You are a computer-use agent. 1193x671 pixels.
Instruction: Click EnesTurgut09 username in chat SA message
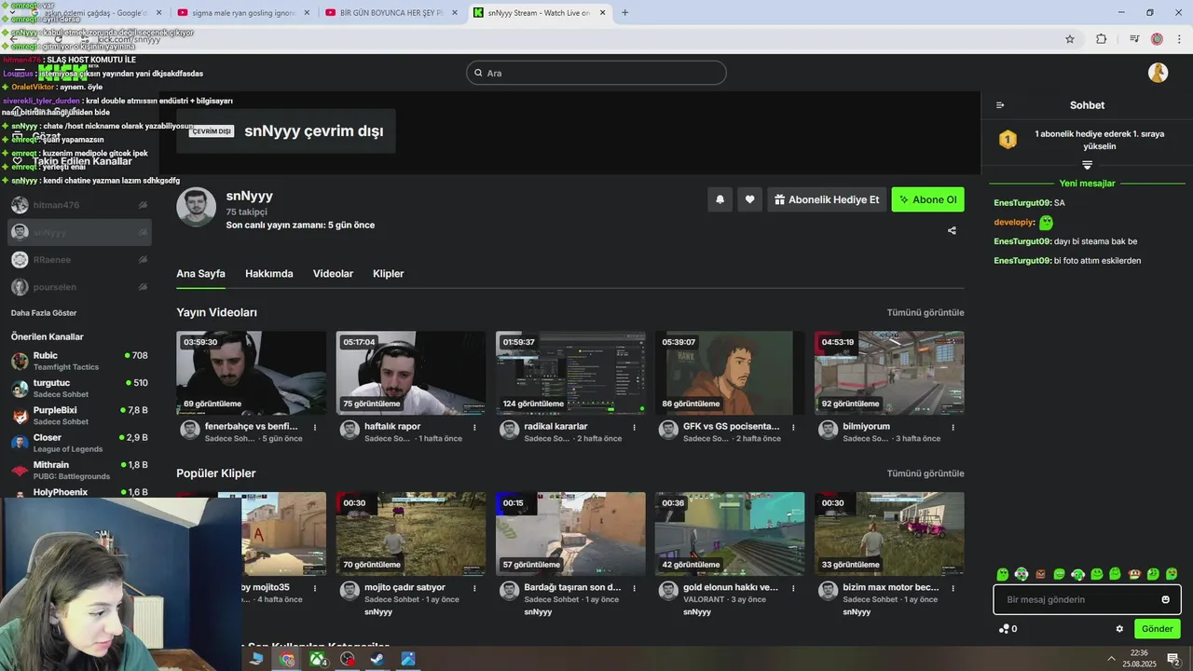(x=1022, y=203)
